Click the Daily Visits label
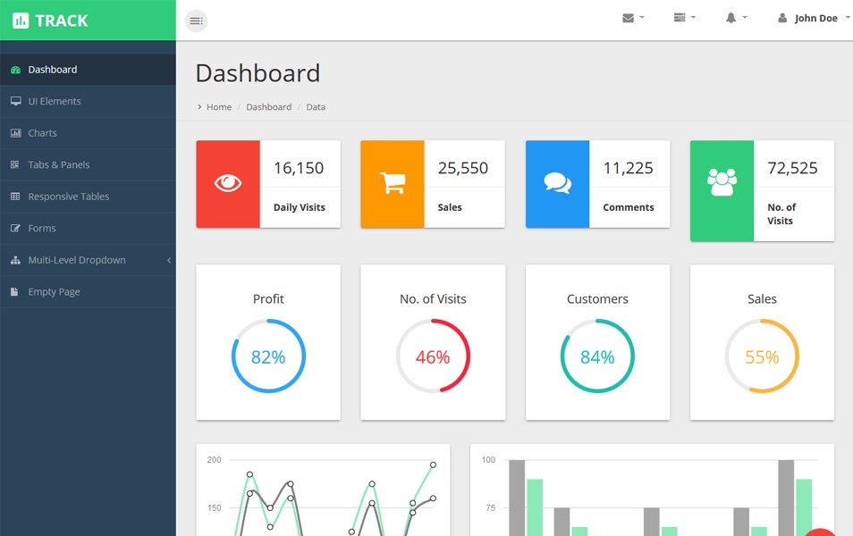This screenshot has height=536, width=853. coord(300,207)
